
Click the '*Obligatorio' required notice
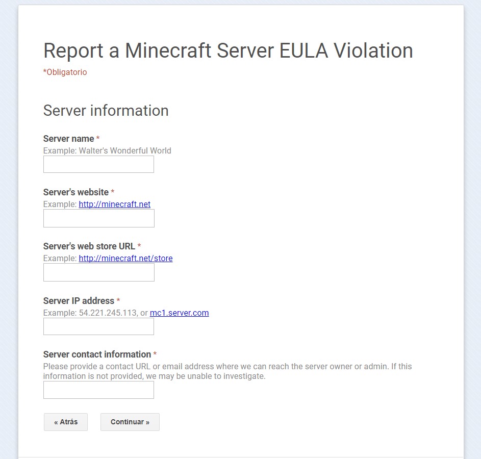click(x=65, y=72)
